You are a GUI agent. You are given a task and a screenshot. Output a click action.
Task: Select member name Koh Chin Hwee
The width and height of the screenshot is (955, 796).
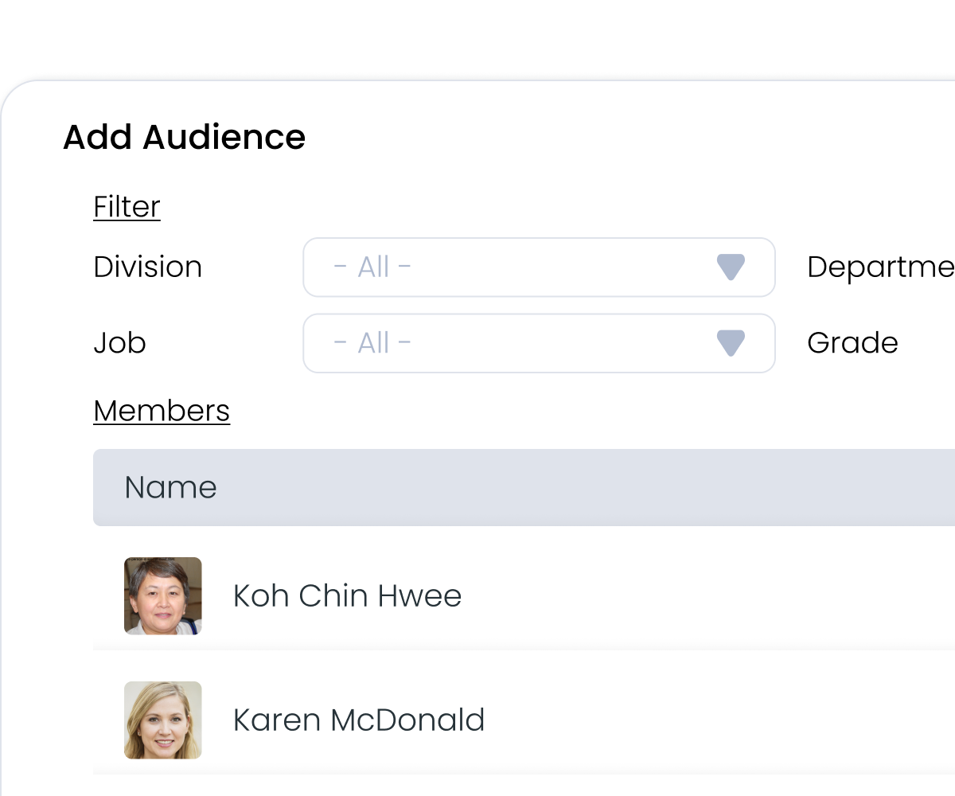[x=347, y=595]
